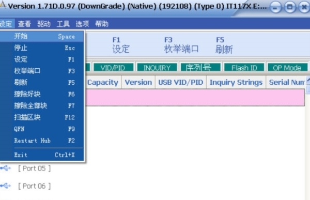310x200 pixels.
Task: Choose 扫描区块 F12 menu entry
Action: click(42, 117)
